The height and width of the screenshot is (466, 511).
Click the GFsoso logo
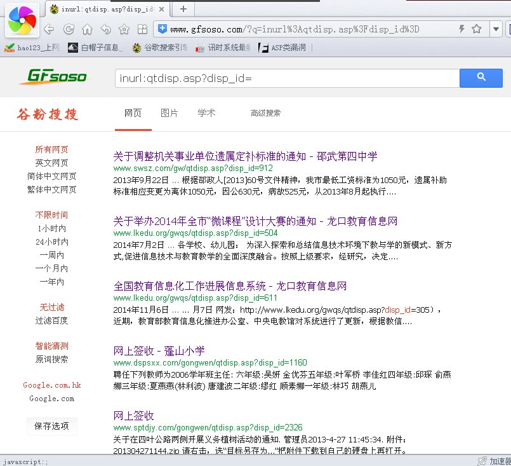(54, 77)
